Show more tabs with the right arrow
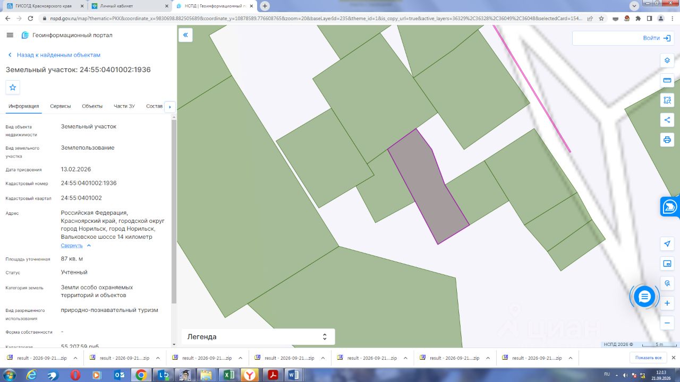The width and height of the screenshot is (680, 382). point(170,107)
